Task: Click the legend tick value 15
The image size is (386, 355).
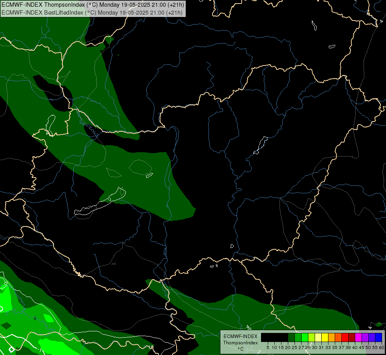Action: (x=281, y=348)
